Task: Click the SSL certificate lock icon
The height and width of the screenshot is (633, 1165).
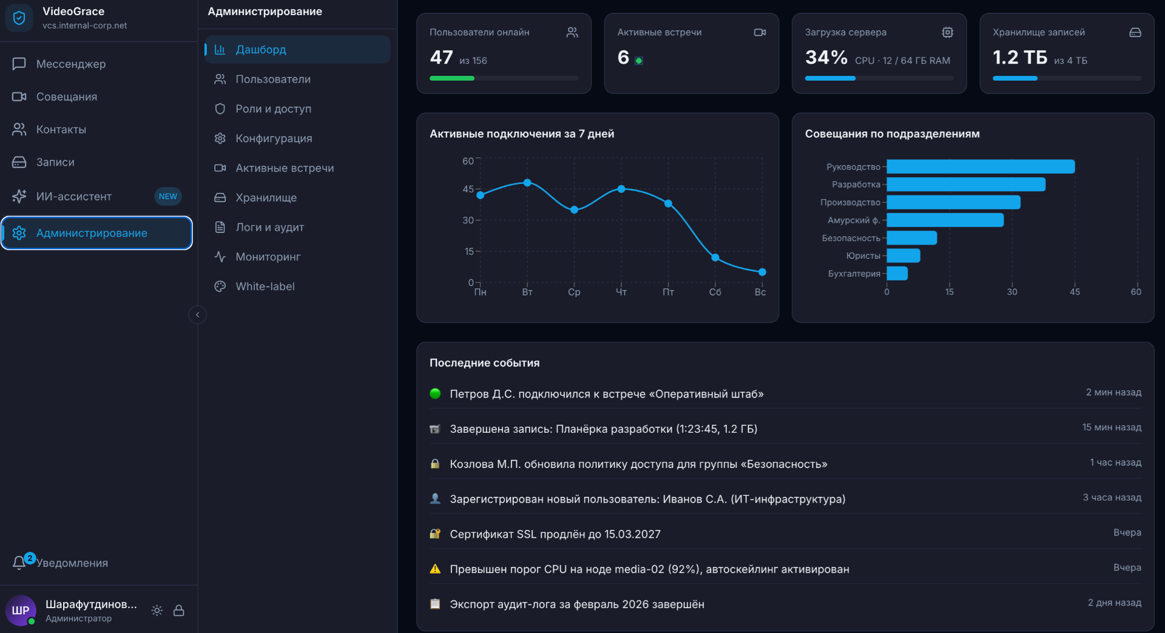Action: tap(435, 534)
